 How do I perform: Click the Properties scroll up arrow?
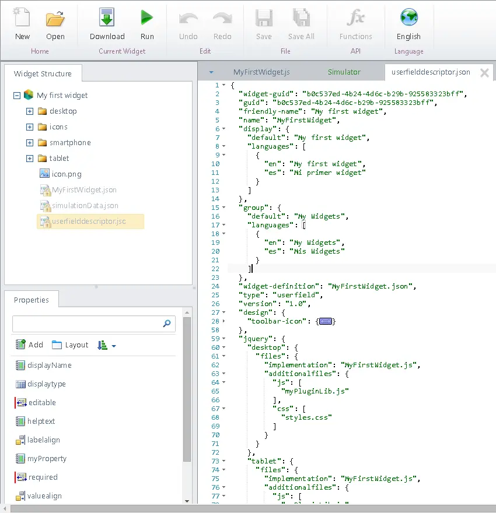click(x=187, y=313)
